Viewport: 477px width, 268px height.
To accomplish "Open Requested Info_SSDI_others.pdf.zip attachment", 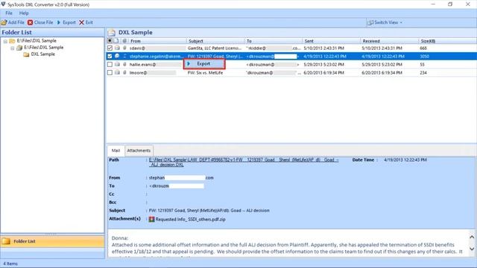I will [x=191, y=220].
